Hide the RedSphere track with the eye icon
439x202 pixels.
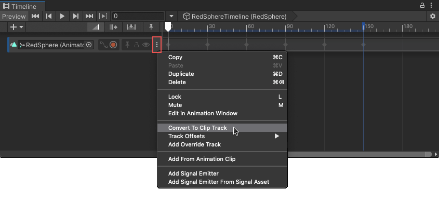146,45
